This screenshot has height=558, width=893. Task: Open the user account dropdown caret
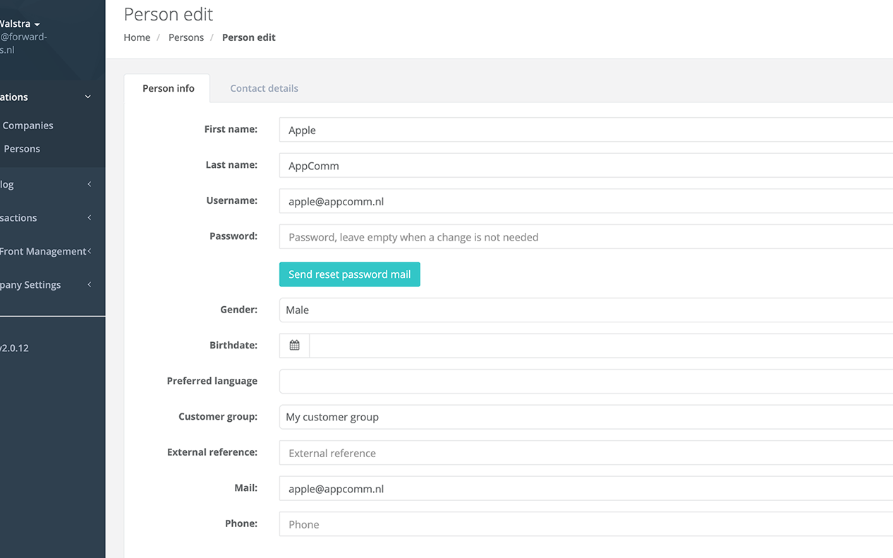pyautogui.click(x=37, y=25)
